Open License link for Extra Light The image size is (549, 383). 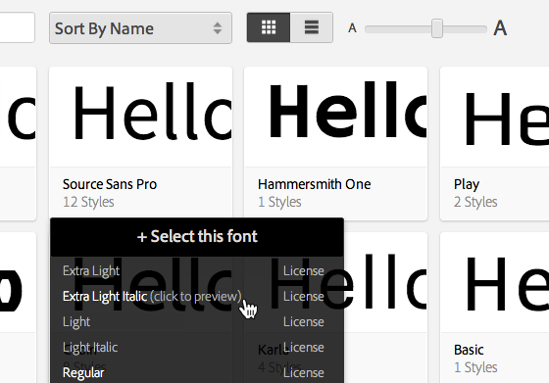tap(303, 270)
